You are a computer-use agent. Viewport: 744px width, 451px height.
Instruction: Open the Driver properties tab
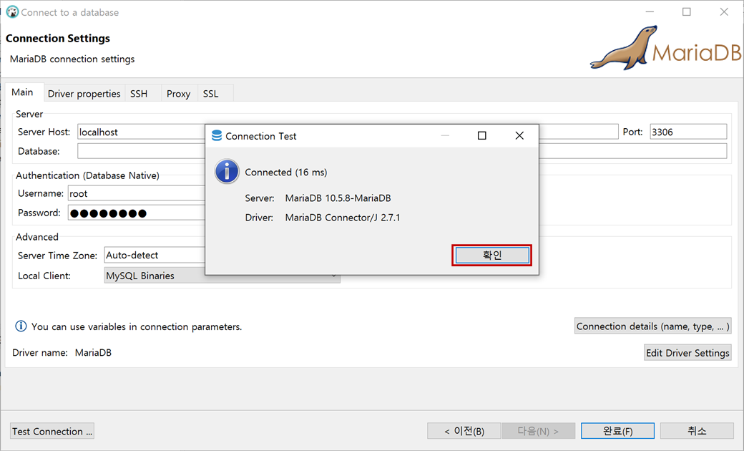click(x=84, y=94)
